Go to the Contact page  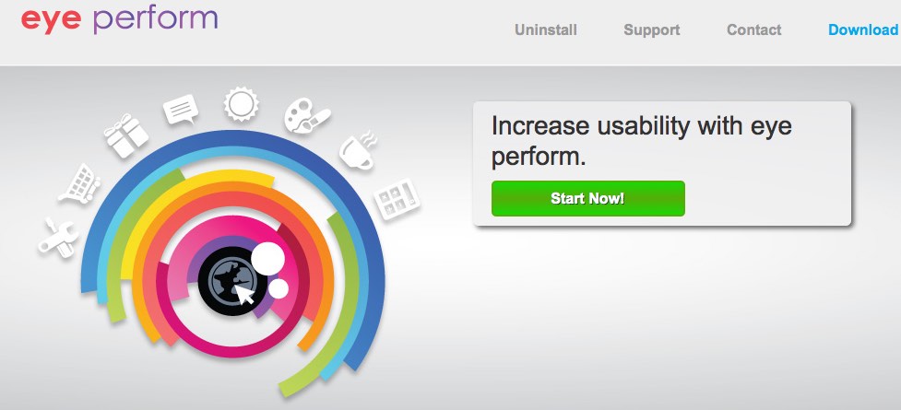(x=753, y=29)
